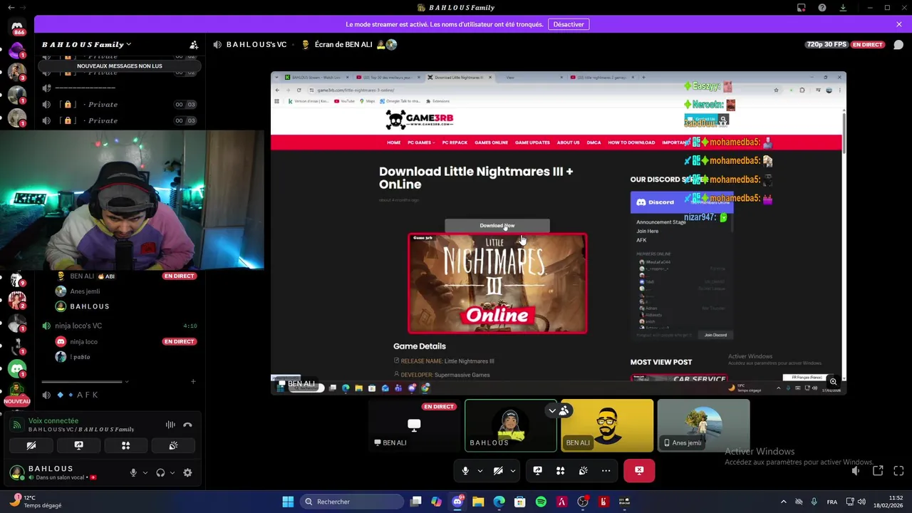This screenshot has width=912, height=513.
Task: Open more options ellipsis in call bar
Action: pyautogui.click(x=606, y=470)
